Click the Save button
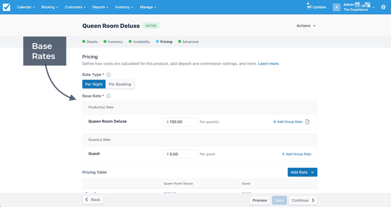The image size is (391, 207). 279,200
